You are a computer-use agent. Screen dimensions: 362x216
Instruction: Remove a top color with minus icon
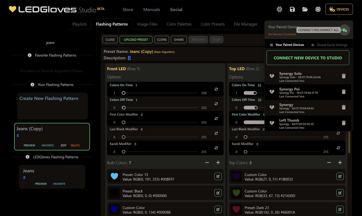tap(329, 162)
